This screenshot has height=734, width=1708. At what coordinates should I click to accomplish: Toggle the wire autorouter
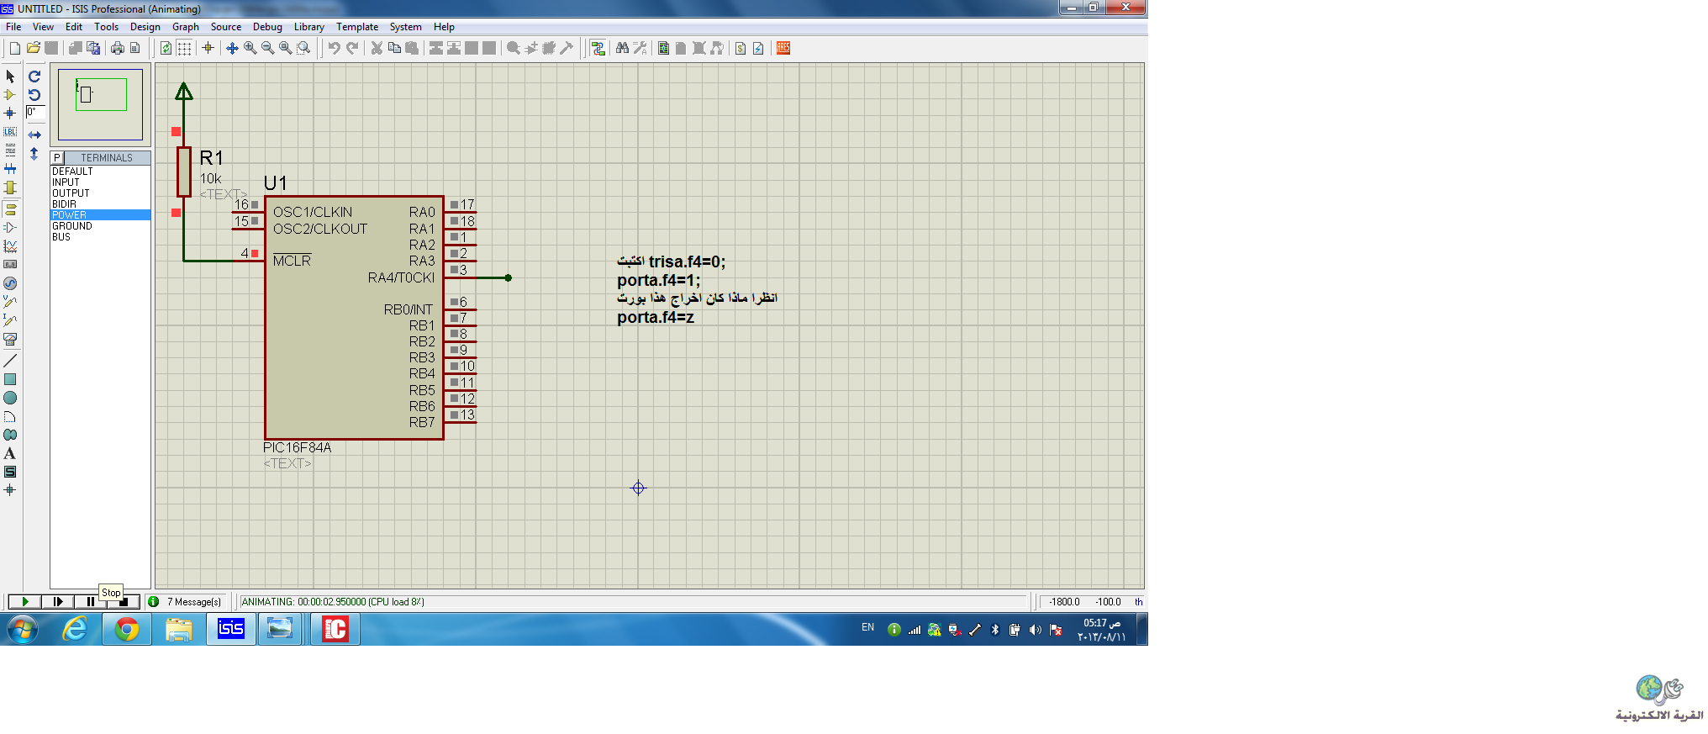598,48
